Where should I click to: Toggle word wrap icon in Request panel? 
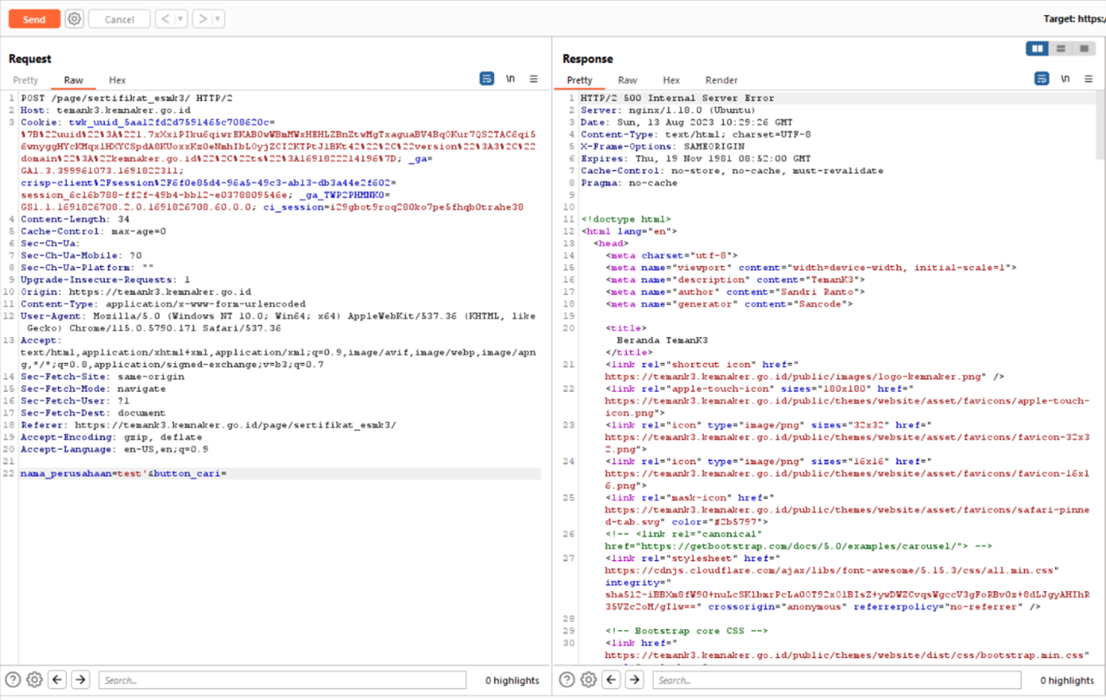pyautogui.click(x=487, y=79)
